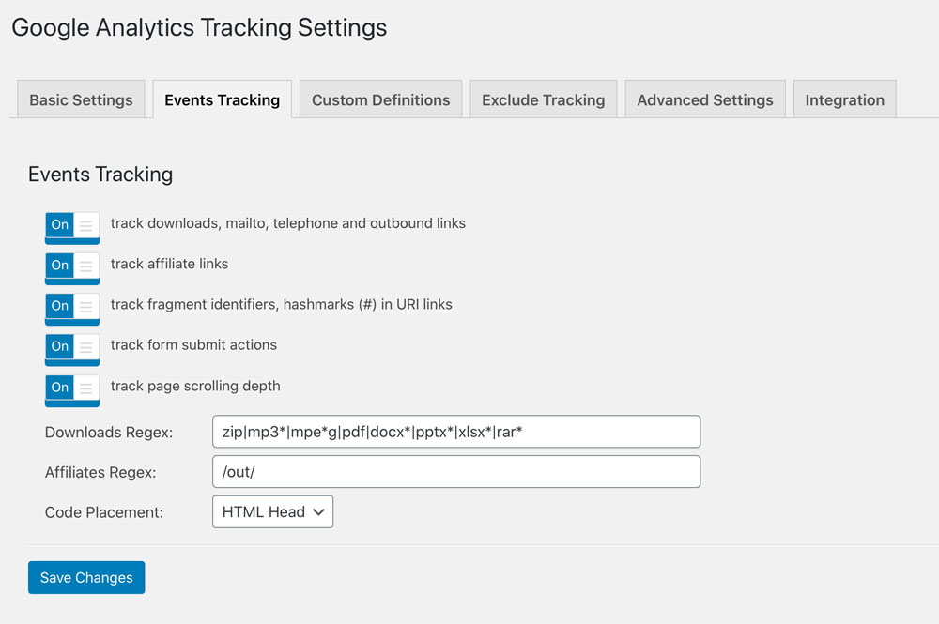Disable the track form submit actions switch
The height and width of the screenshot is (624, 939).
72,349
